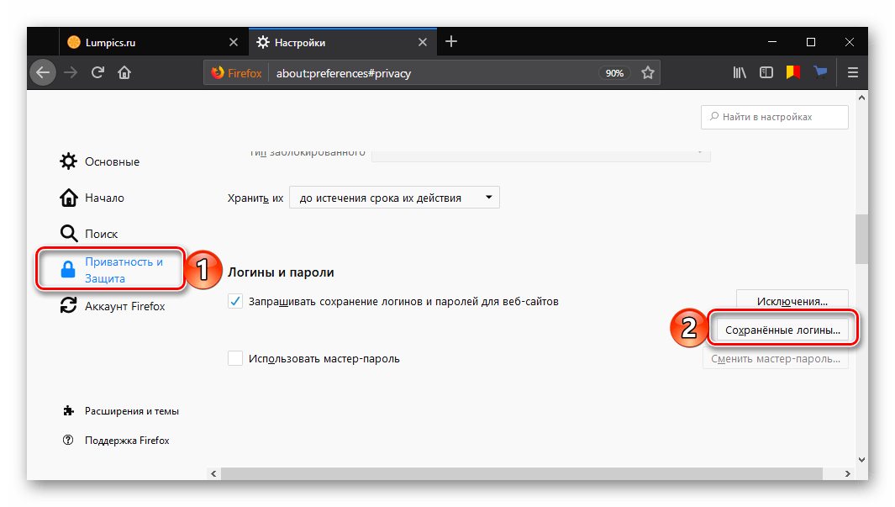The height and width of the screenshot is (507, 895).
Task: Click the scroll up arrow
Action: click(x=861, y=98)
